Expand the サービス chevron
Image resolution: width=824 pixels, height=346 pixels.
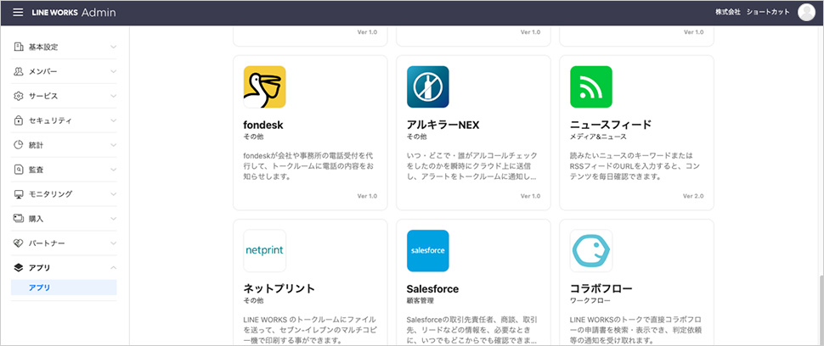(x=113, y=96)
